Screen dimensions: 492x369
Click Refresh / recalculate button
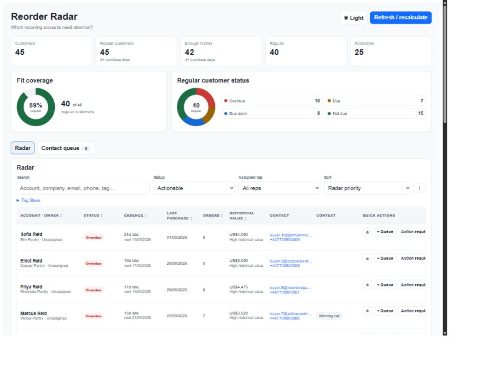(x=401, y=17)
